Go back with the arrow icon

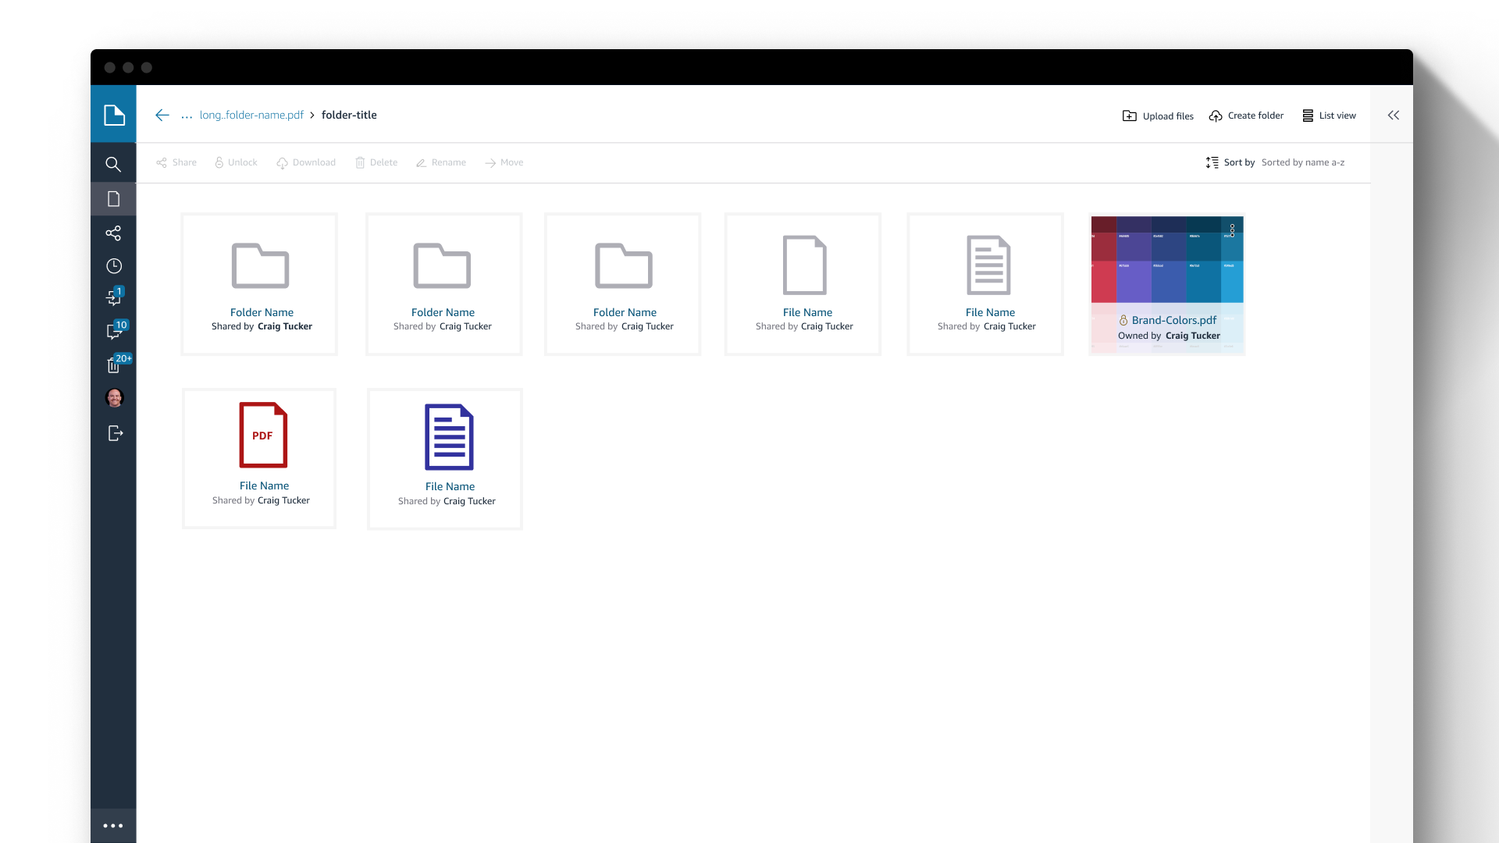click(162, 116)
